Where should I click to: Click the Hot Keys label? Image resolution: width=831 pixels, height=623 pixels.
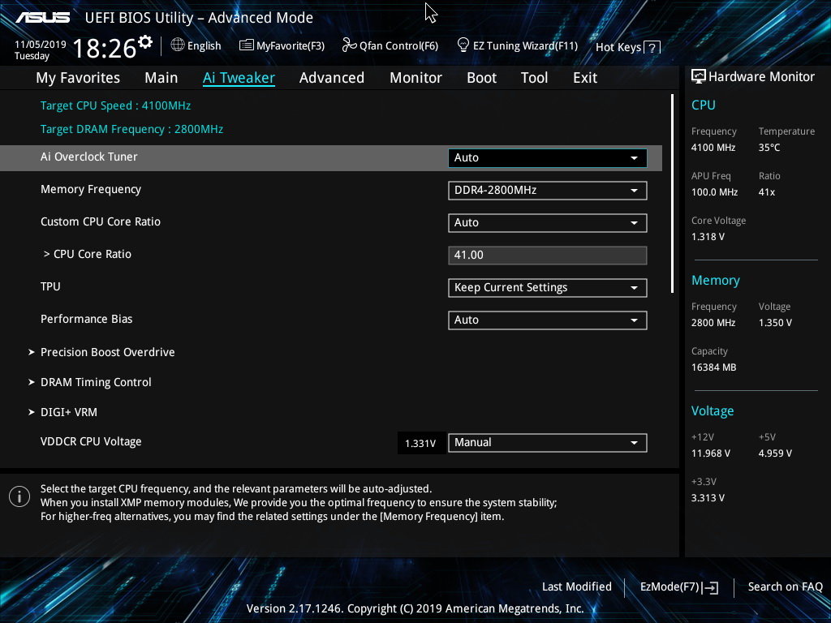tap(618, 47)
